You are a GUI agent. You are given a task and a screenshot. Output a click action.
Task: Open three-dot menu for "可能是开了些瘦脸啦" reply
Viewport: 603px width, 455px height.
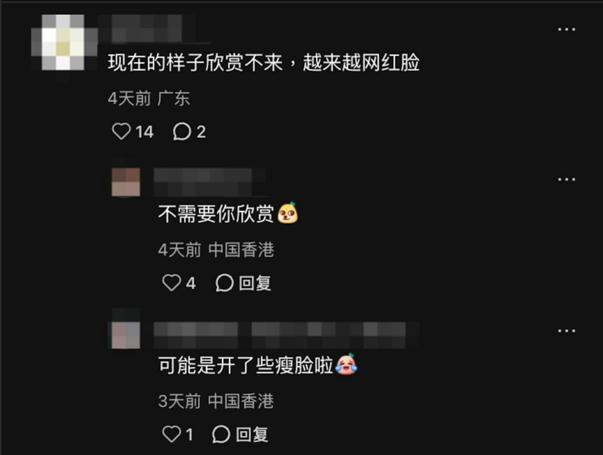pyautogui.click(x=567, y=331)
